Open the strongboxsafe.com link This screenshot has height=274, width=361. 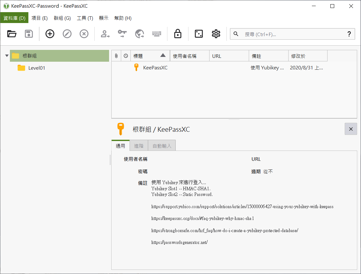pos(225,231)
